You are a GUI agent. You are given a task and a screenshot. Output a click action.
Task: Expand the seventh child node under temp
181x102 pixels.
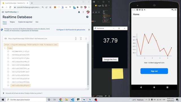click(x=8, y=72)
